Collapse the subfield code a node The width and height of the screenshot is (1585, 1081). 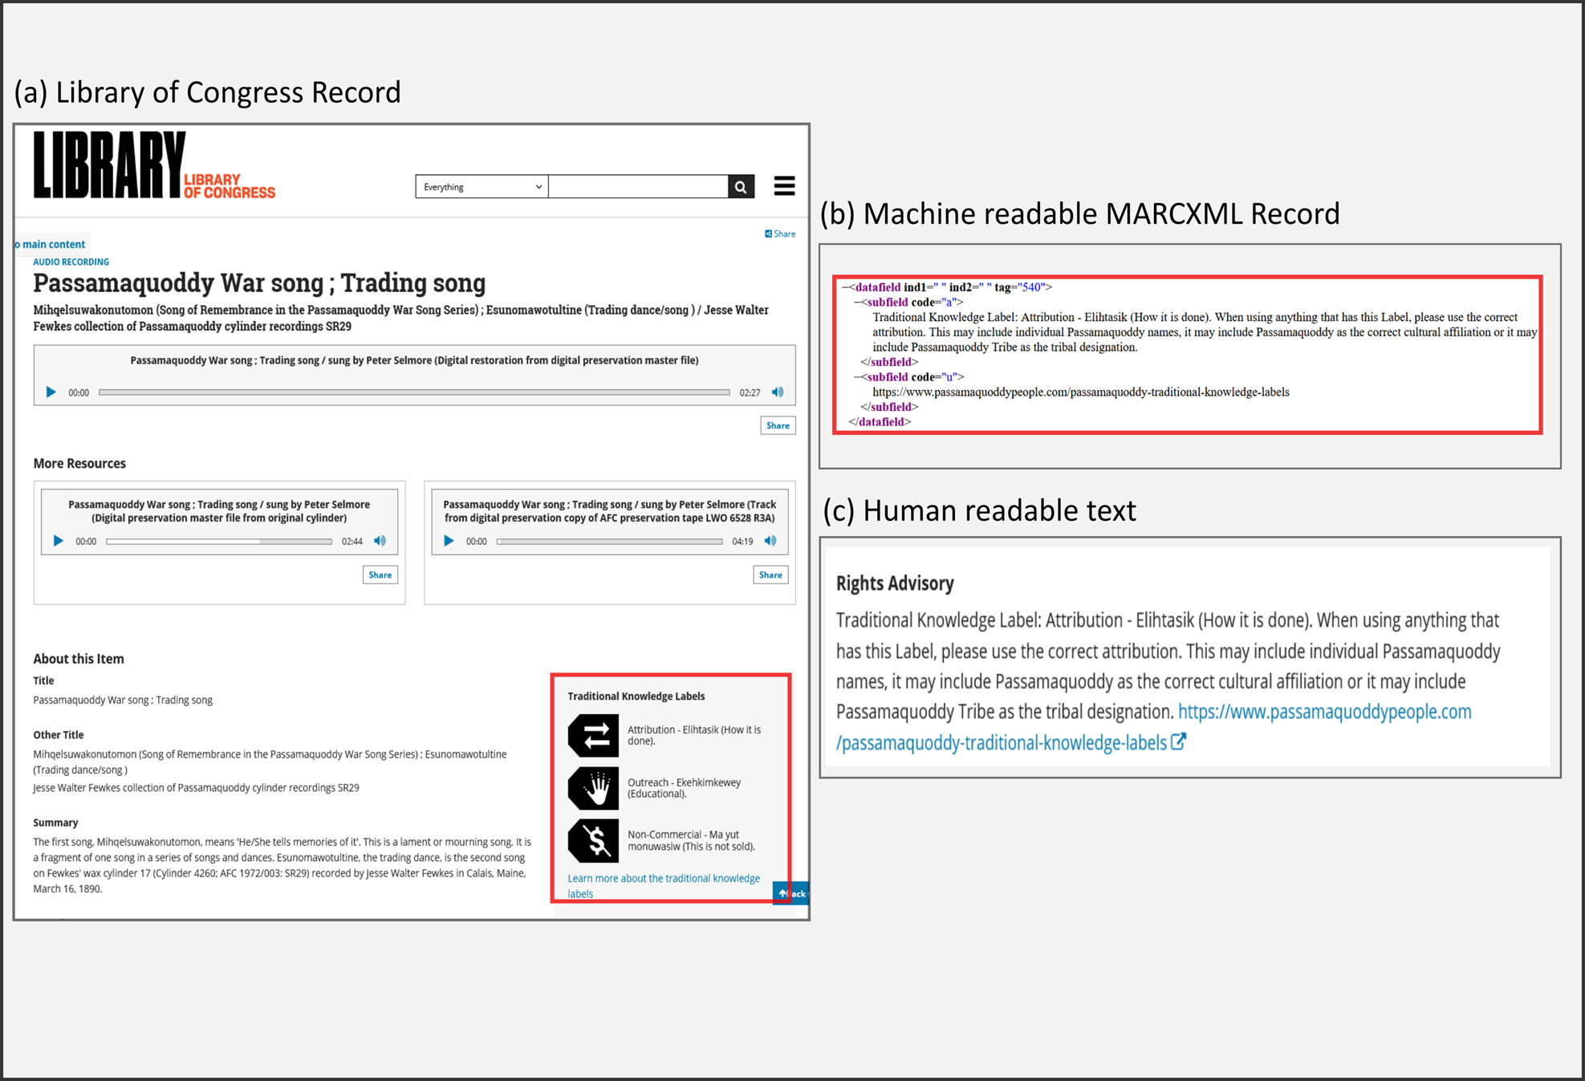click(856, 303)
